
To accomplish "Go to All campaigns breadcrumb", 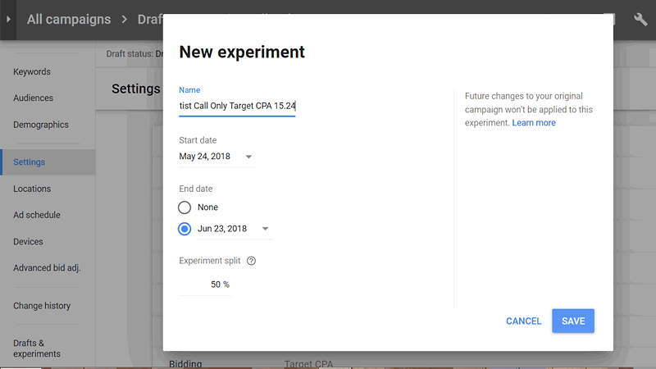I will 69,20.
